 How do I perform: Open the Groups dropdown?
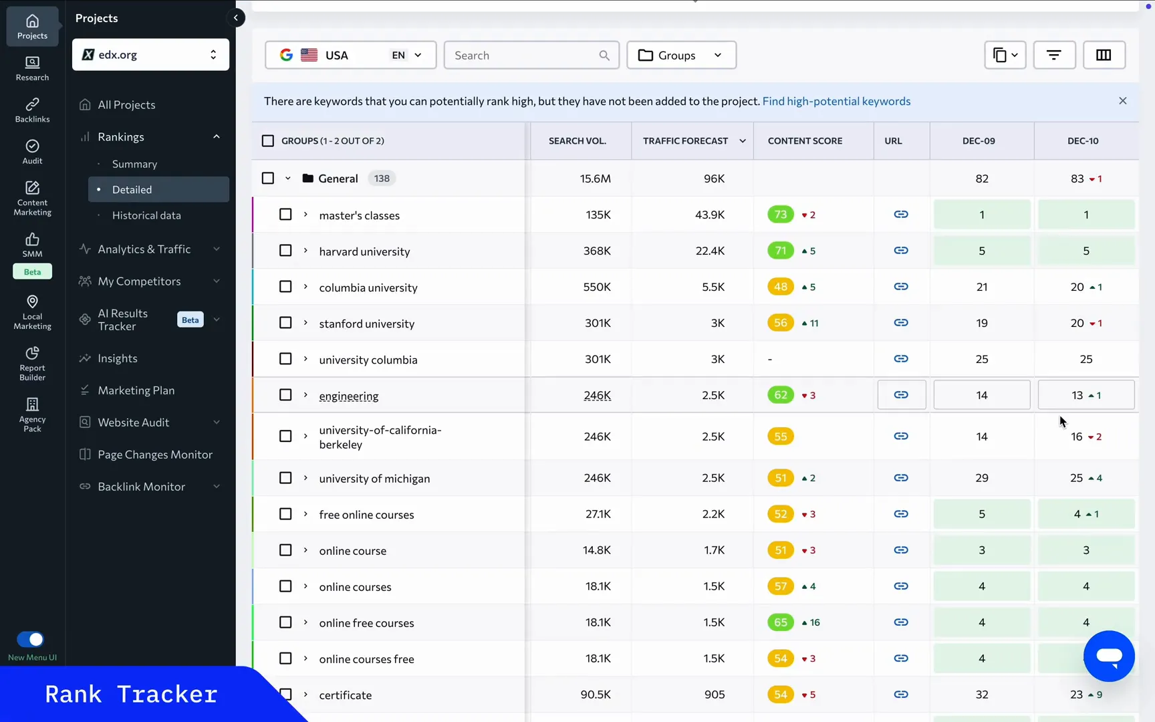[680, 55]
